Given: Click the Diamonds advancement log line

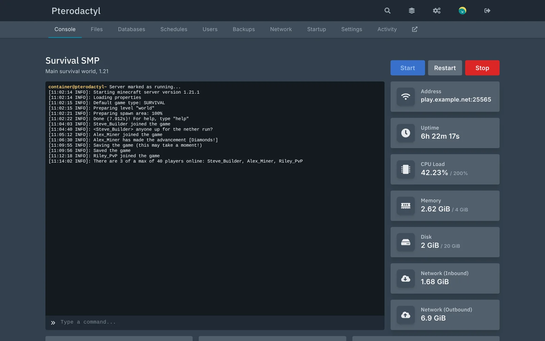Looking at the screenshot, I should 133,140.
